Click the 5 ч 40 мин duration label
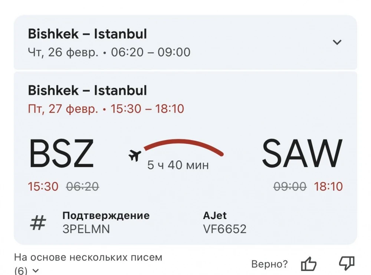Viewport: 371px width, 275px height. (178, 165)
